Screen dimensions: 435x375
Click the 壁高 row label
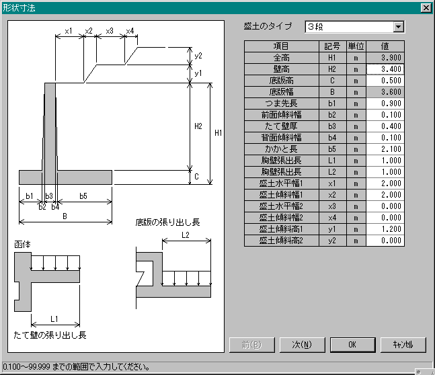coord(282,69)
